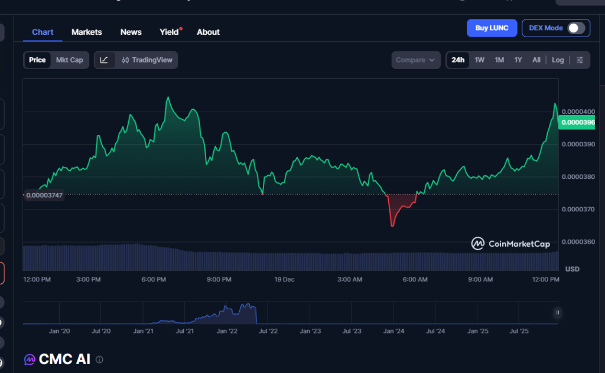
Task: Open chart settings sliders icon
Action: (x=580, y=60)
